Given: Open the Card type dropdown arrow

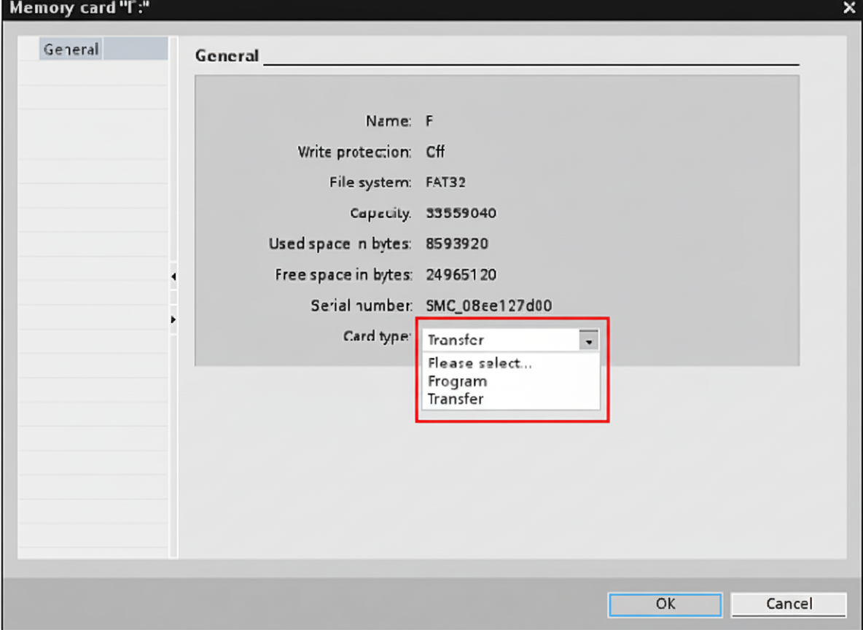Looking at the screenshot, I should tap(589, 340).
